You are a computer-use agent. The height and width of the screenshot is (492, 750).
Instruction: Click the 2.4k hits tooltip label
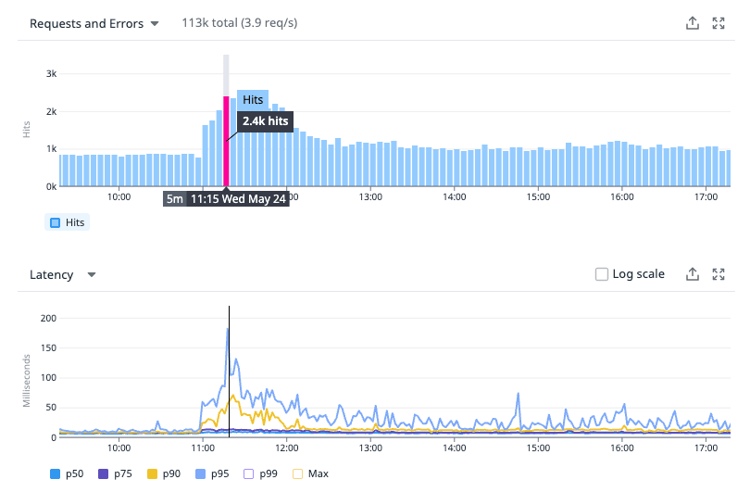coord(265,121)
